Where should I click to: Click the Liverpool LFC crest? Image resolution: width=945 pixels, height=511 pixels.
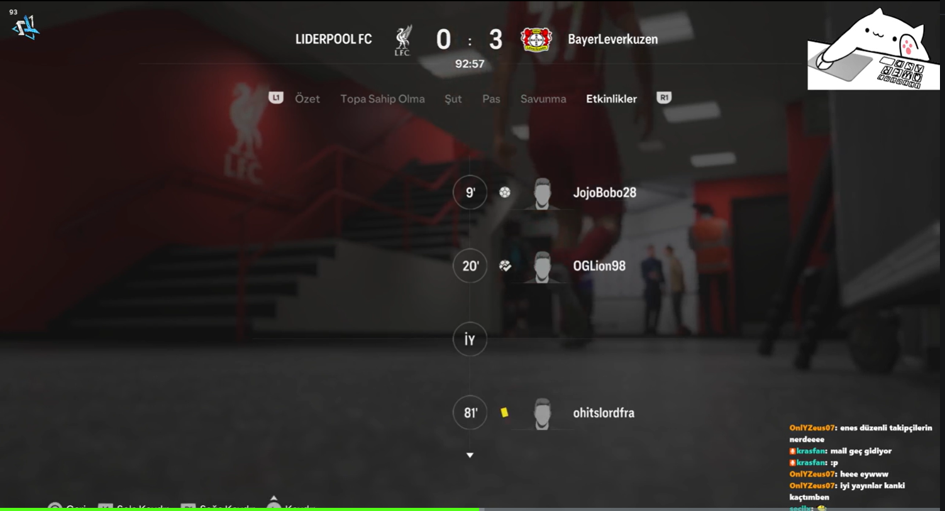pos(402,40)
